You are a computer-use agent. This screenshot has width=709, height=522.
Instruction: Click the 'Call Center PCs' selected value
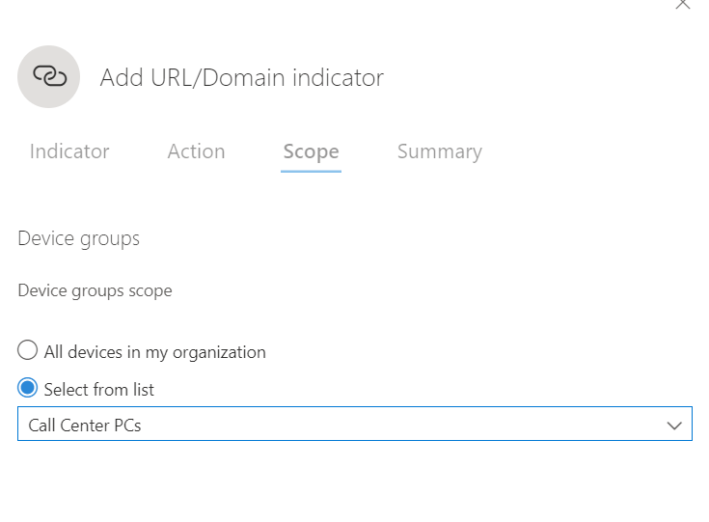tap(85, 425)
